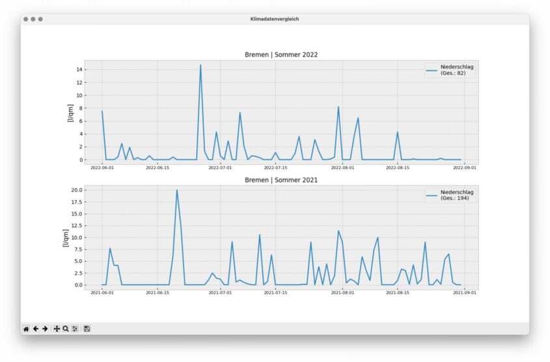The height and width of the screenshot is (362, 550).
Task: Click the 20.0 peak in the 2021 chart
Action: pos(177,190)
